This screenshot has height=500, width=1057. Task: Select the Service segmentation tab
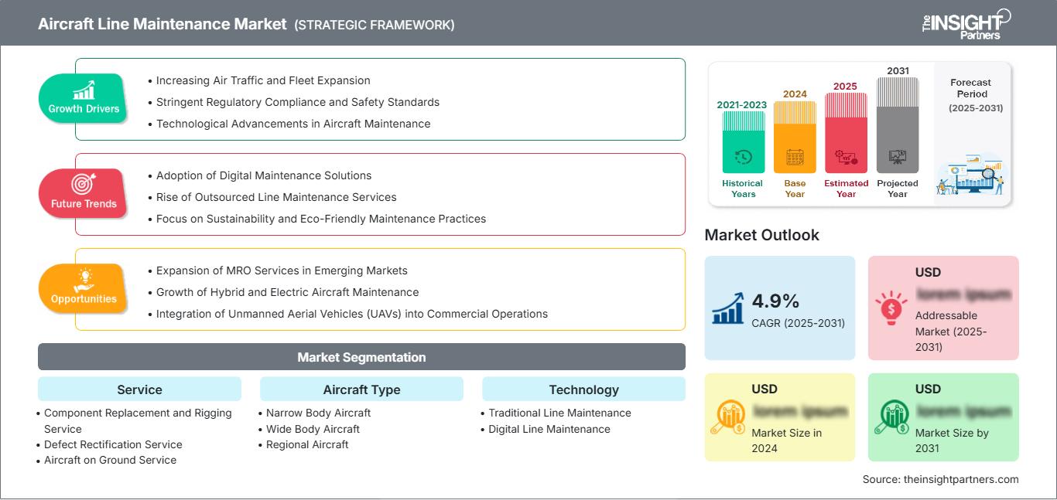[x=139, y=389]
